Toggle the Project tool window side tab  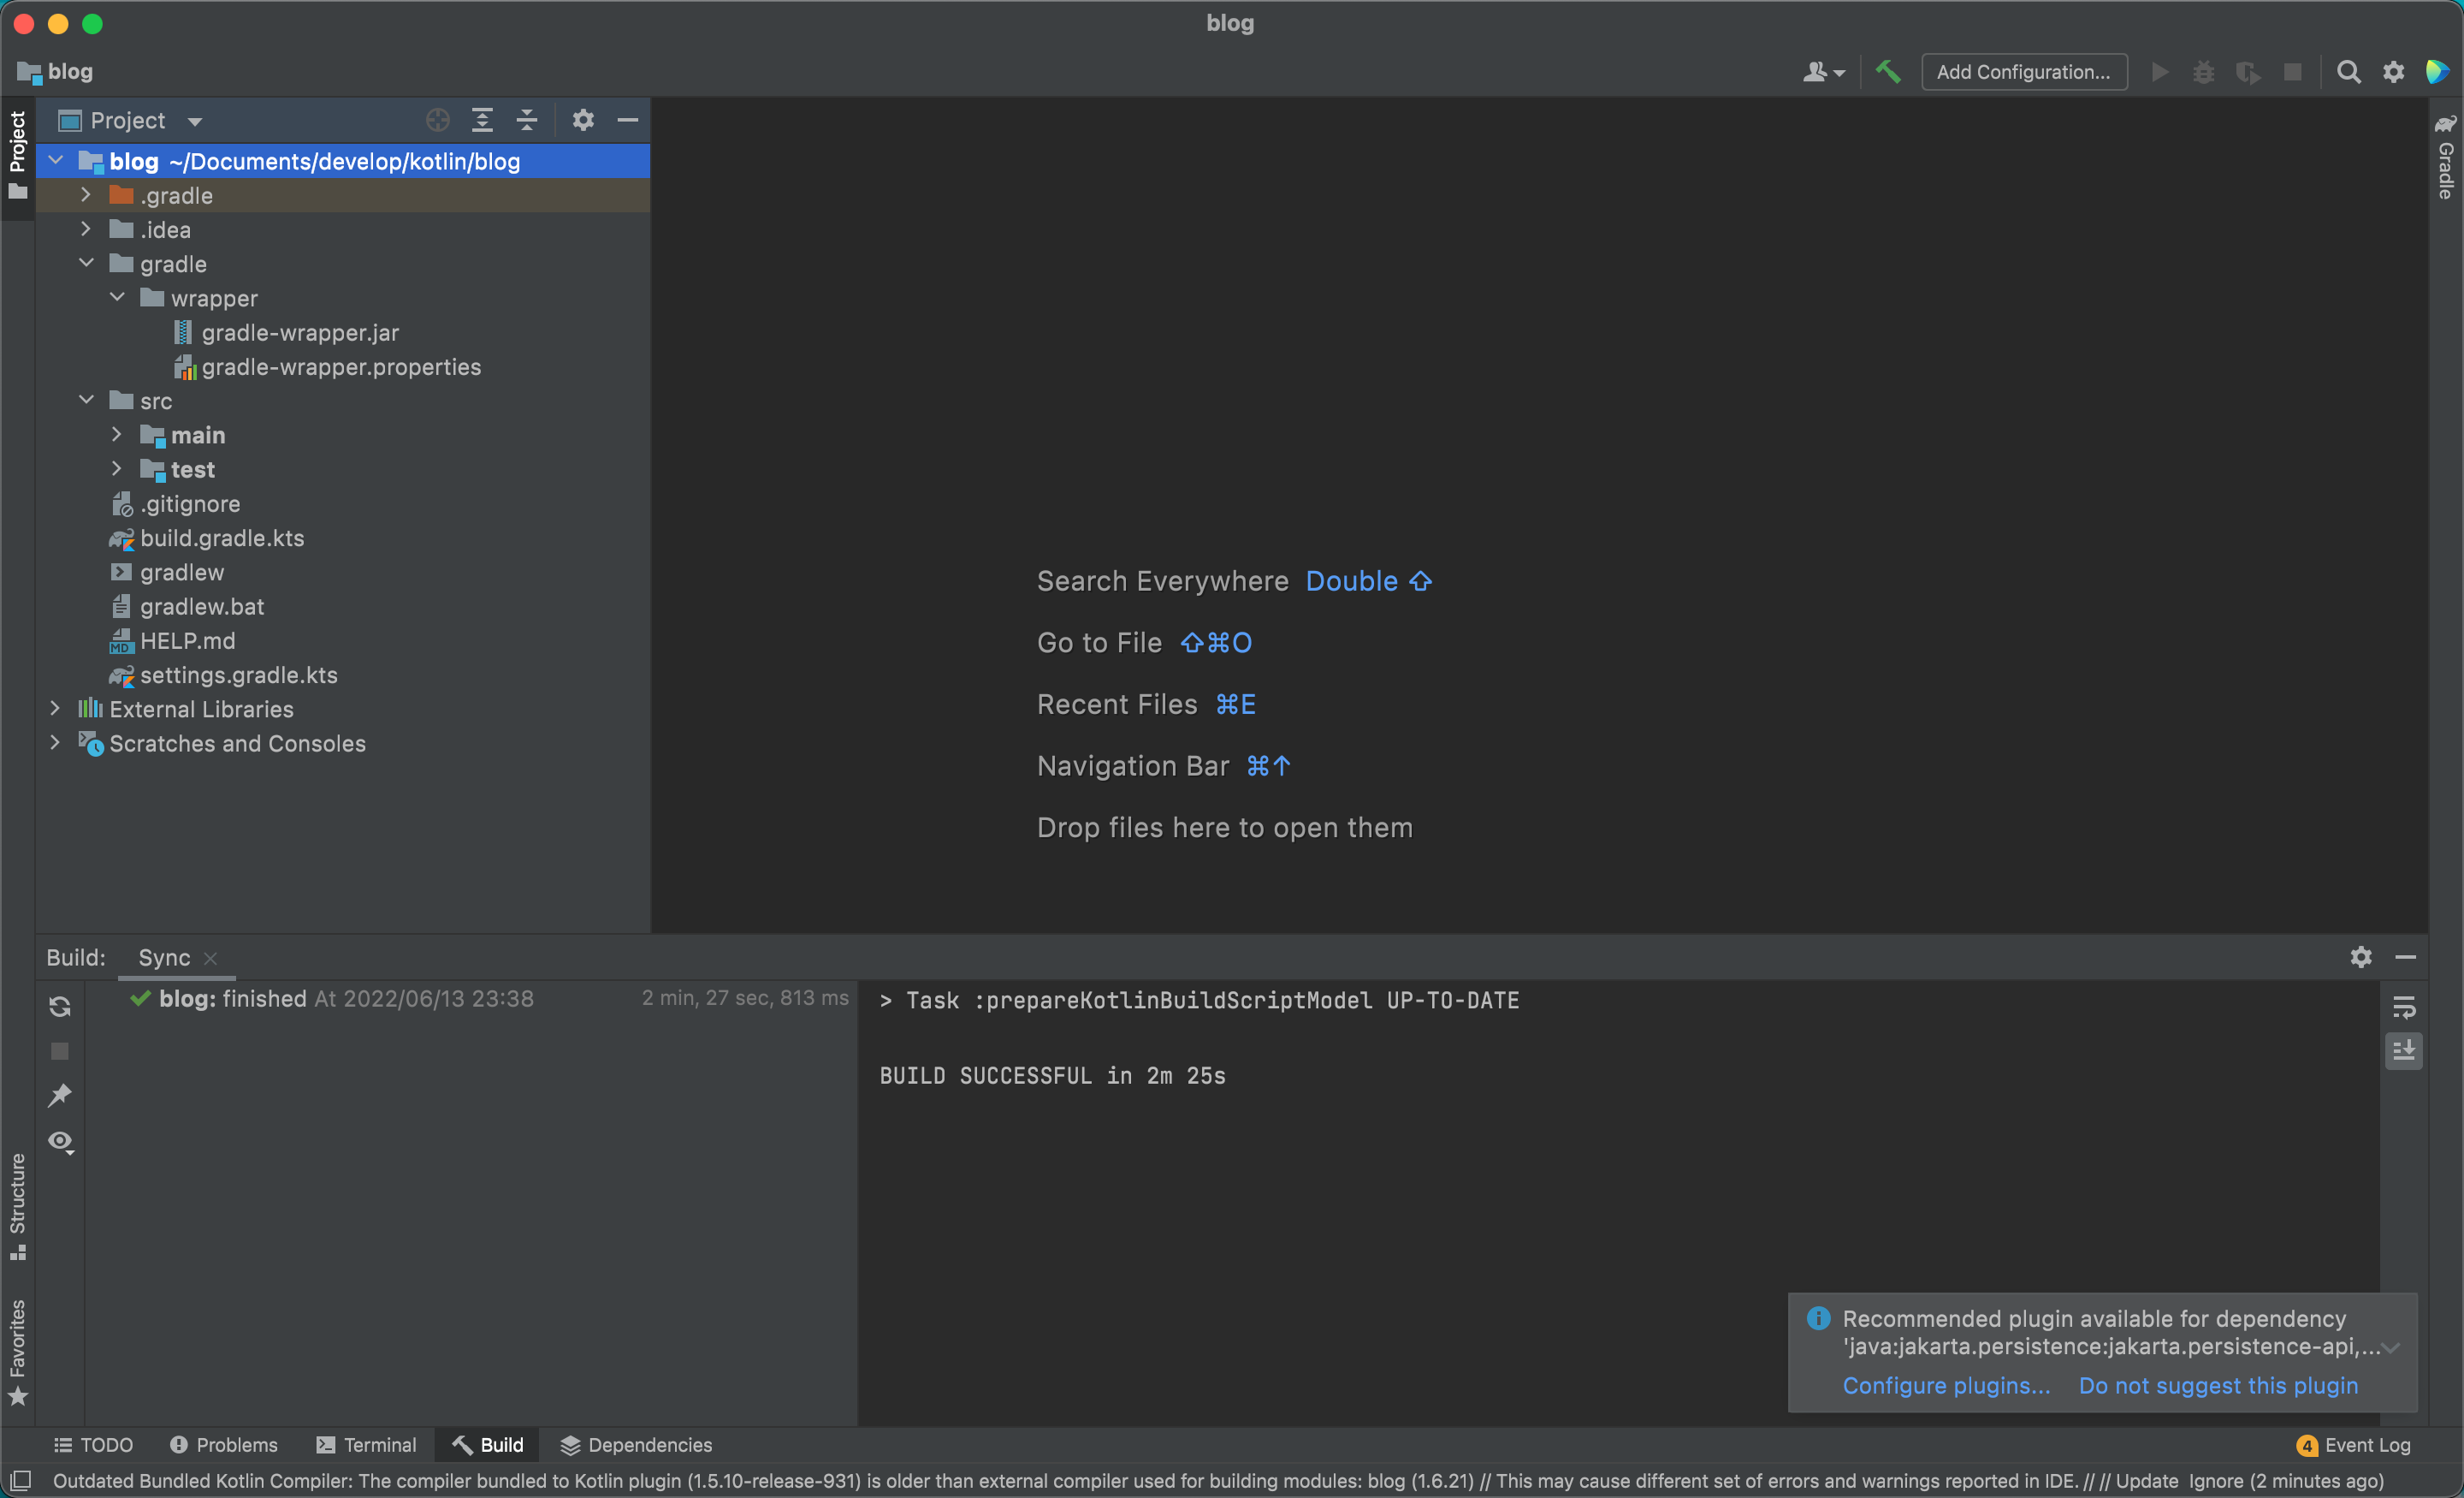(x=17, y=154)
